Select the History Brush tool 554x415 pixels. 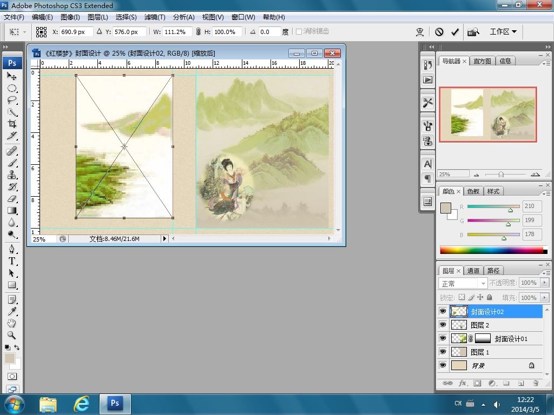click(12, 186)
